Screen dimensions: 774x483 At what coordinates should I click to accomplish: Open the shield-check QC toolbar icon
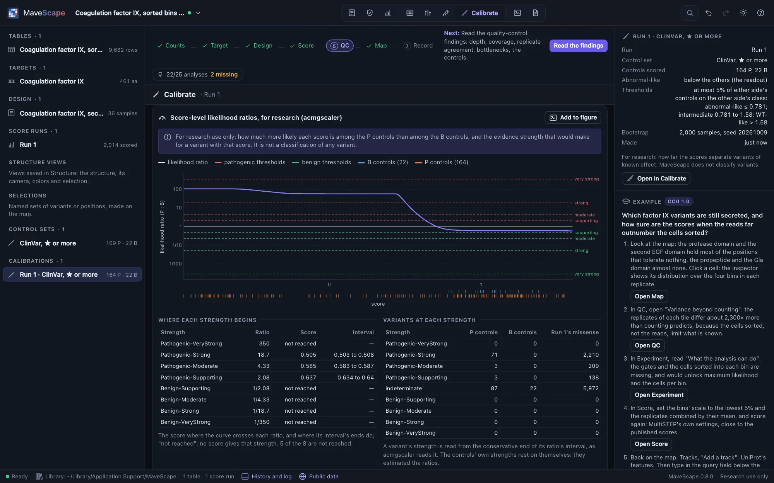point(370,13)
